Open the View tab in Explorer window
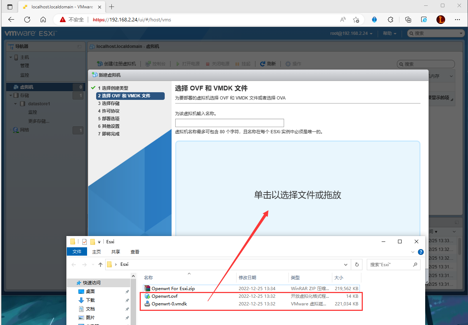 (x=135, y=252)
